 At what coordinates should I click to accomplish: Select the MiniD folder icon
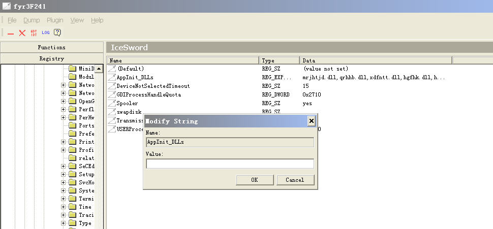[x=73, y=69]
